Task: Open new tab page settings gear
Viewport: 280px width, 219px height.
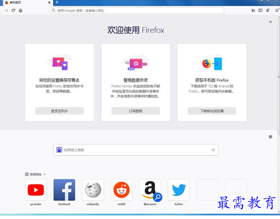Action: [270, 137]
